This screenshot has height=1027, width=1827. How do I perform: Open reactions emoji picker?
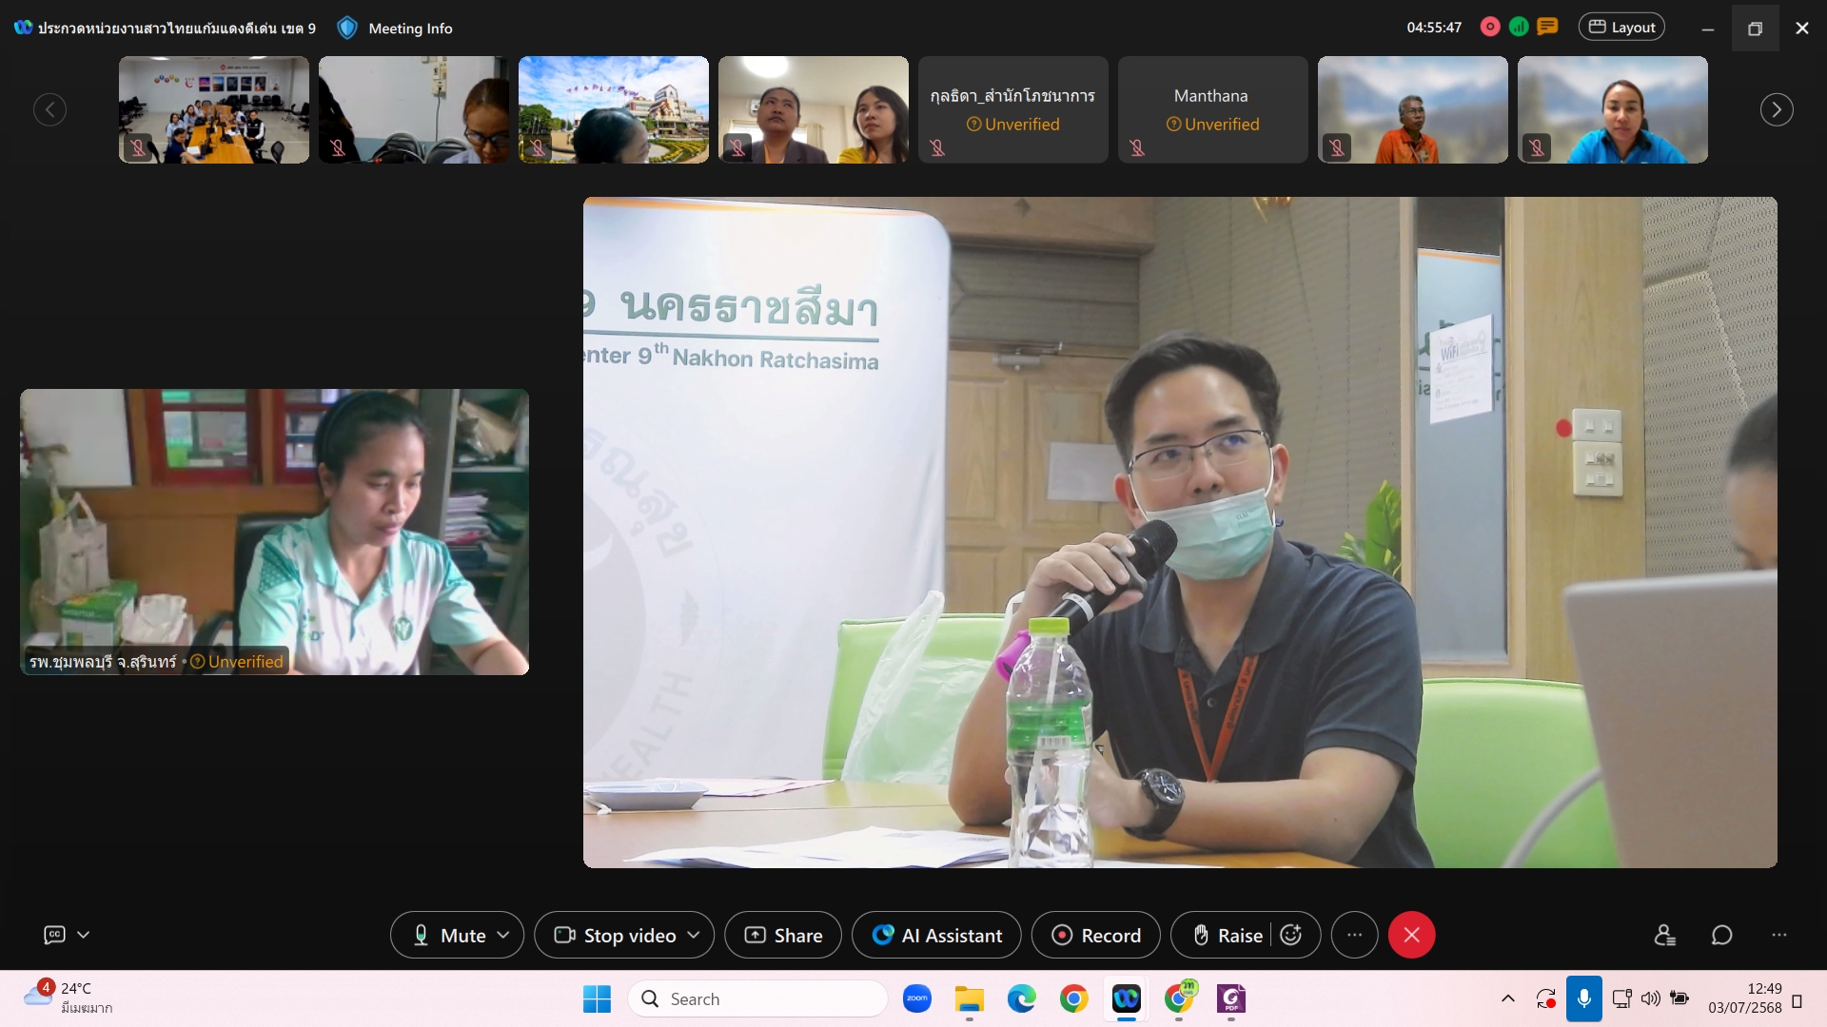point(1291,936)
